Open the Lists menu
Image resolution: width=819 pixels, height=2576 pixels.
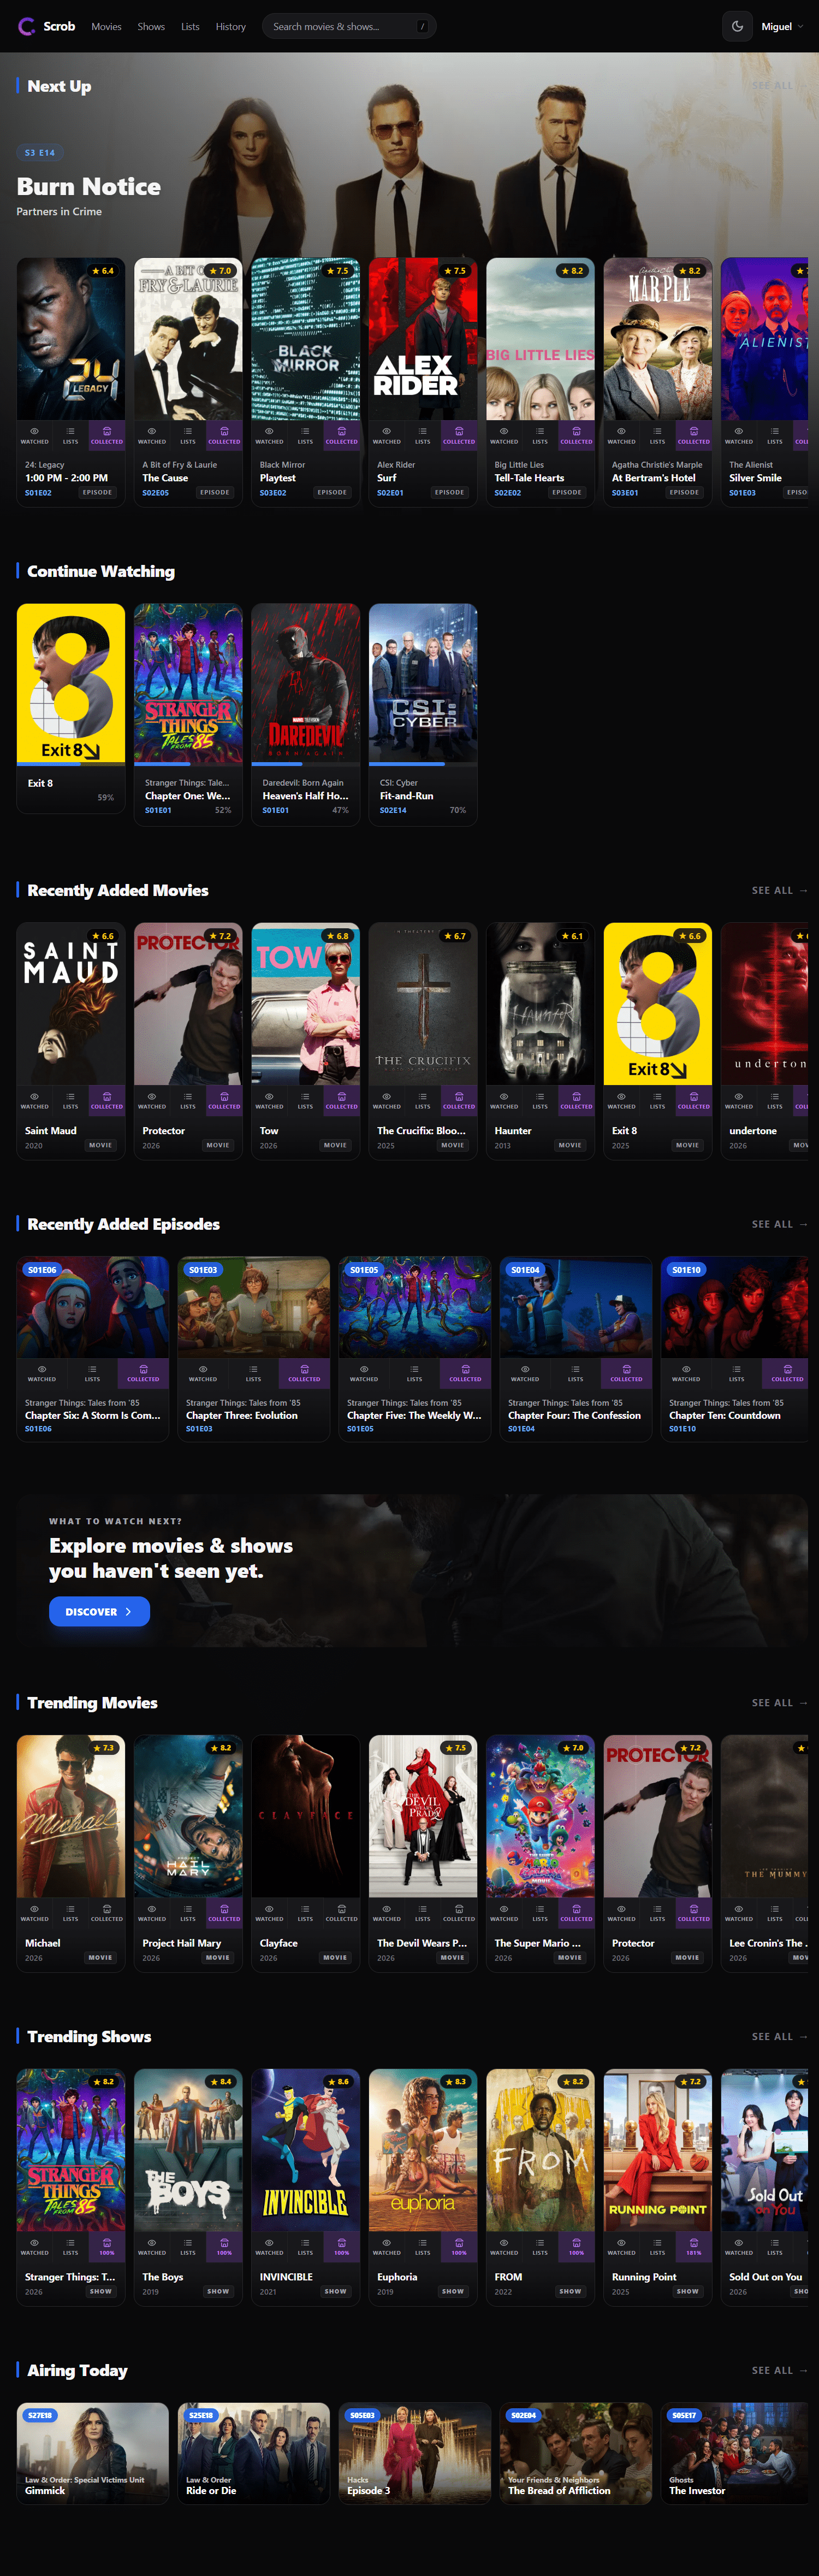[190, 26]
